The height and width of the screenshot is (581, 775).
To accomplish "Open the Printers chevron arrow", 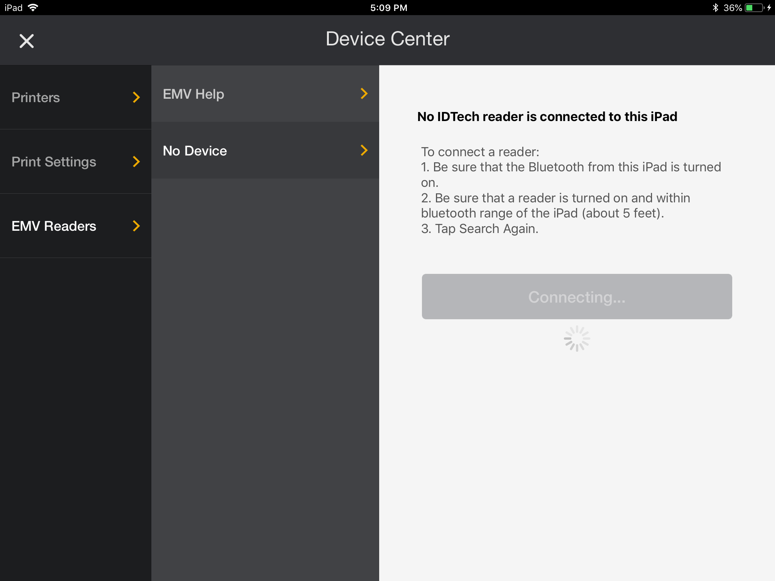I will coord(135,98).
